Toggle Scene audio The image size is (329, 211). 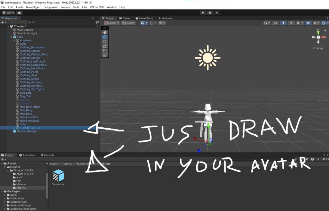[291, 23]
